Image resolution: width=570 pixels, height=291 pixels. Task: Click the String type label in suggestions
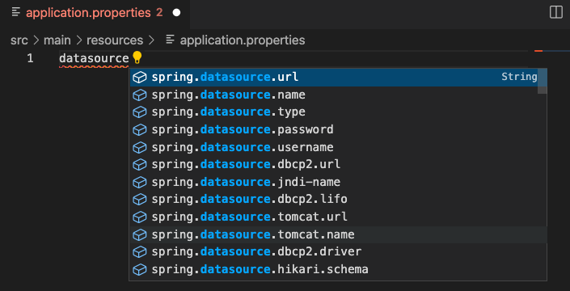click(519, 77)
